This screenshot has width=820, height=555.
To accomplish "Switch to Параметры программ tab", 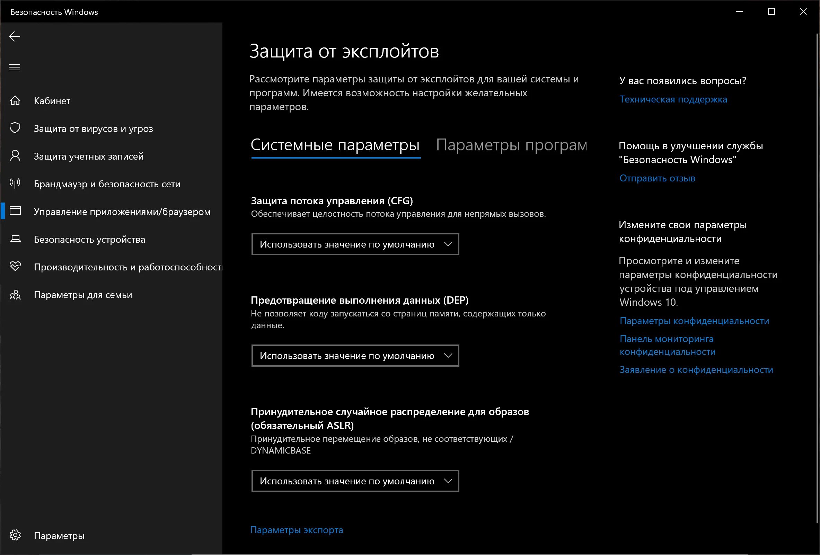I will coord(511,145).
